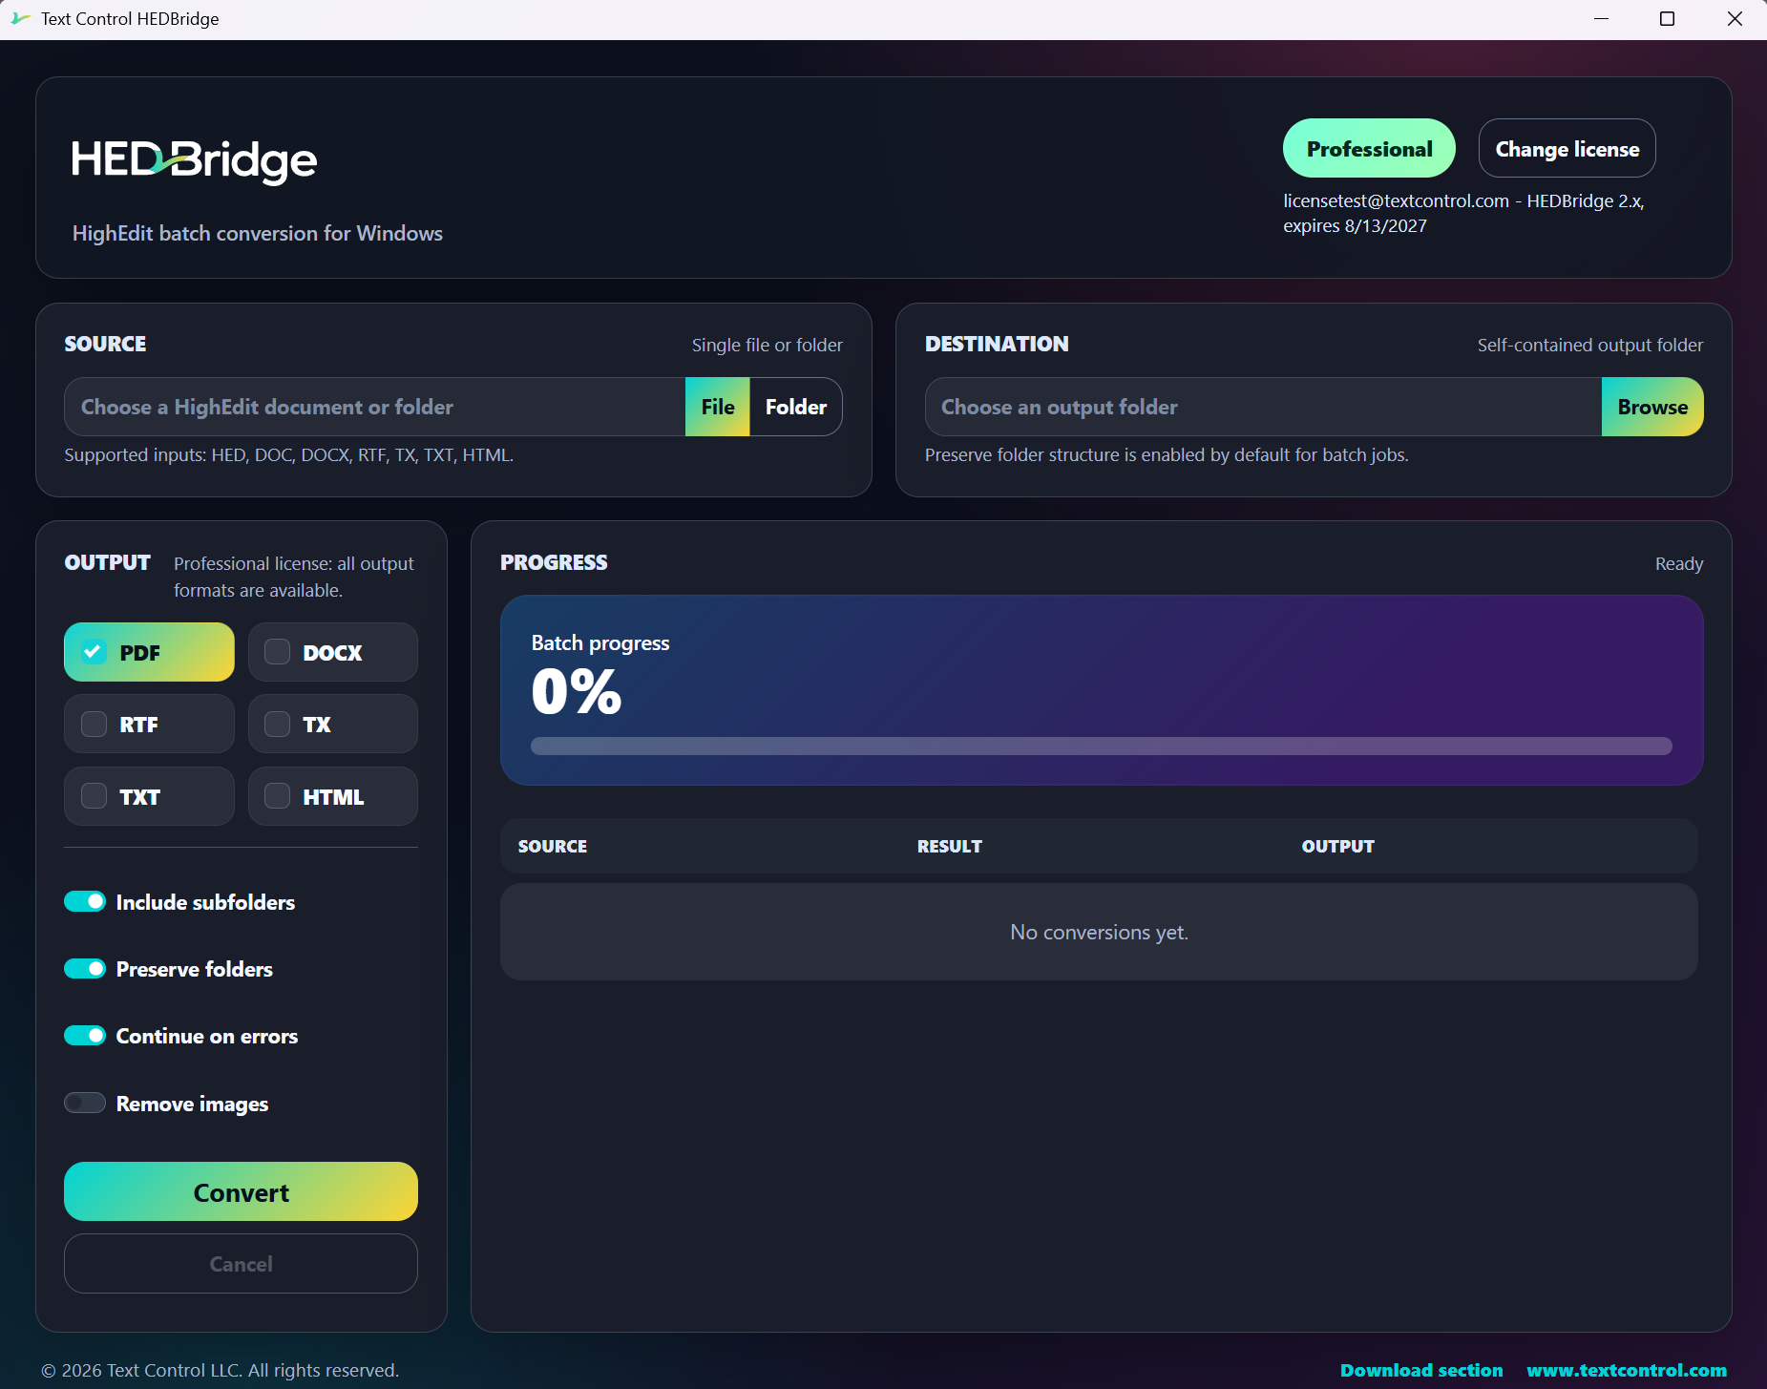Click the DESTINATION panel heading
Image resolution: width=1767 pixels, height=1389 pixels.
[x=997, y=344]
